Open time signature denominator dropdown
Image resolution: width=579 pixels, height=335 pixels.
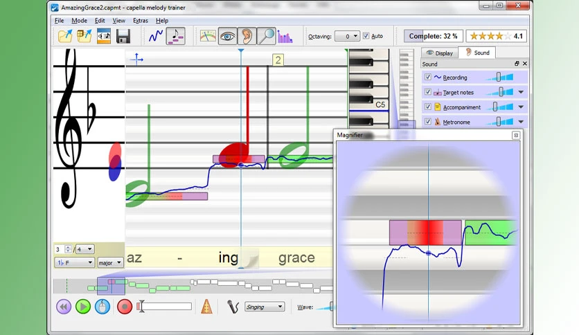click(84, 249)
